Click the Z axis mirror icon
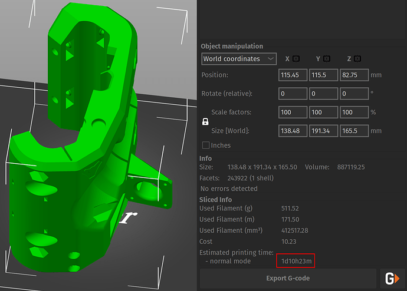 click(x=357, y=59)
